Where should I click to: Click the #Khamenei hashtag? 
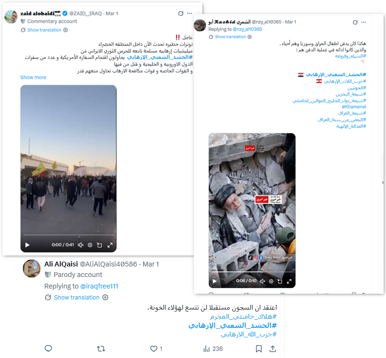coord(354,106)
